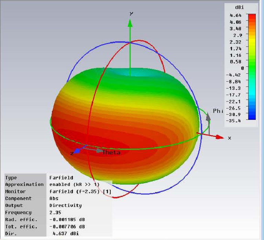Click the 'Monitor' row label
Viewport: 264px width, 240px height.
tap(15, 191)
